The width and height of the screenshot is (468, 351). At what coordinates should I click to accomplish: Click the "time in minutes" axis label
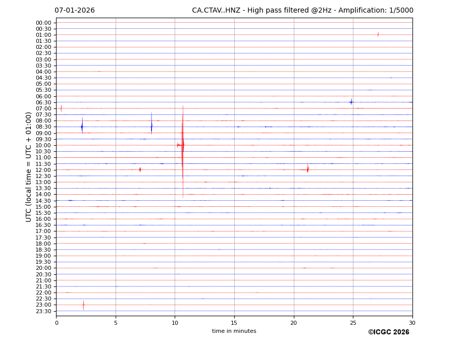(x=234, y=331)
